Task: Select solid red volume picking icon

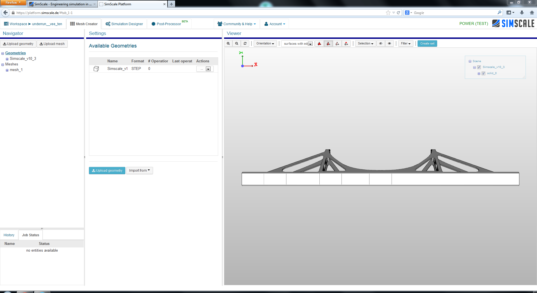Action: pyautogui.click(x=319, y=44)
